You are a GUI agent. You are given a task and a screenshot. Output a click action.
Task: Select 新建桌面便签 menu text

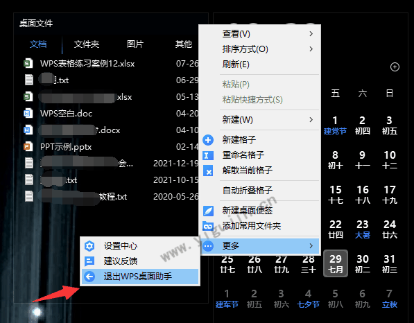pyautogui.click(x=248, y=211)
